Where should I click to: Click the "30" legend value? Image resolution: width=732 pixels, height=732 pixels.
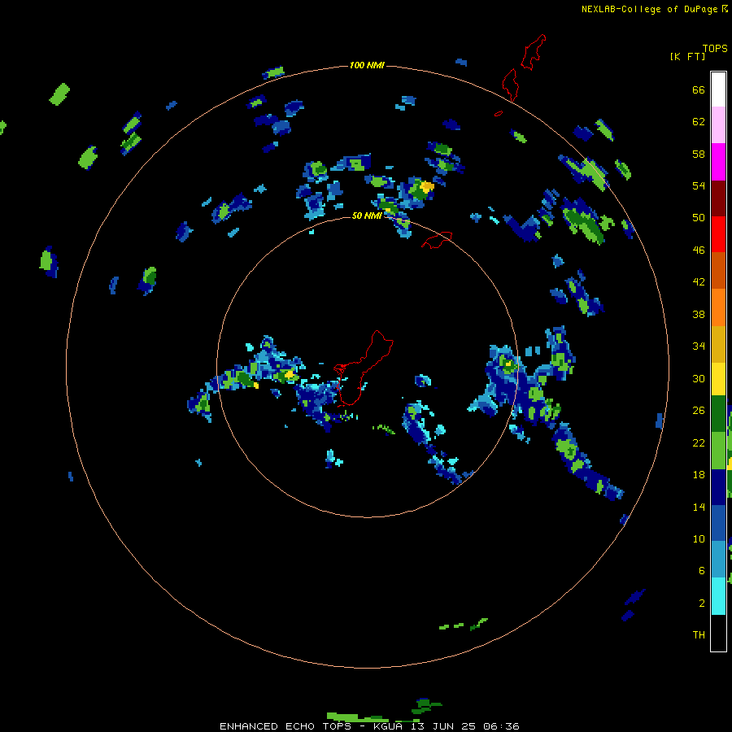pyautogui.click(x=699, y=378)
